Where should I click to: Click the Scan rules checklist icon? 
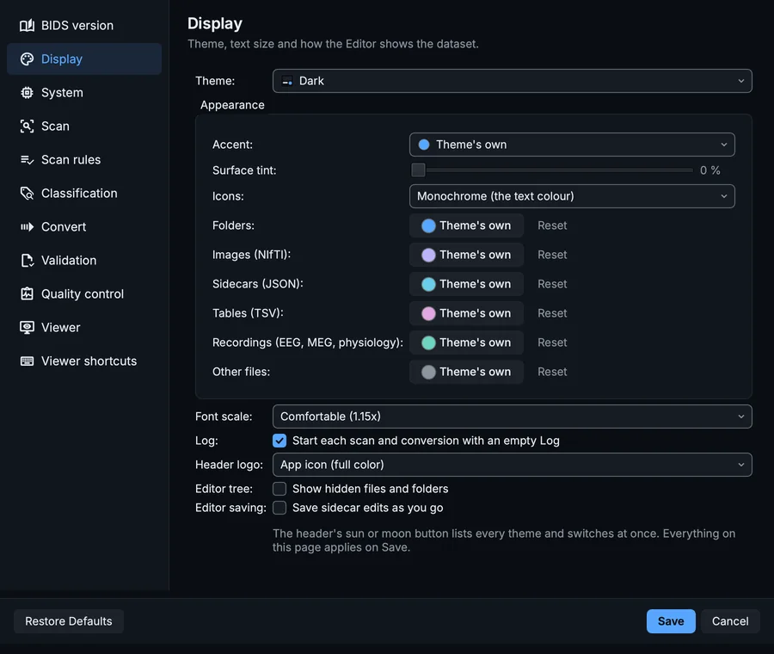point(28,159)
